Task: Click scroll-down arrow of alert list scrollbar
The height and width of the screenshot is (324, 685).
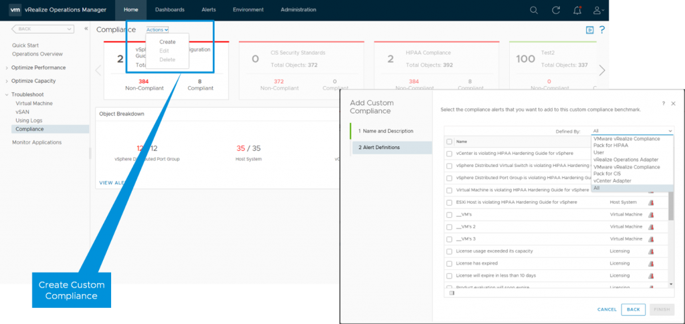Action: (671, 285)
